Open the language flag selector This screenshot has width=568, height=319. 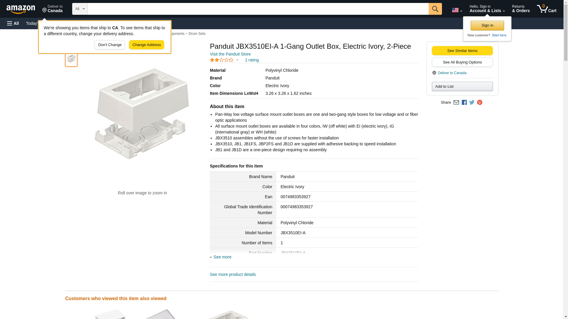pos(457,10)
